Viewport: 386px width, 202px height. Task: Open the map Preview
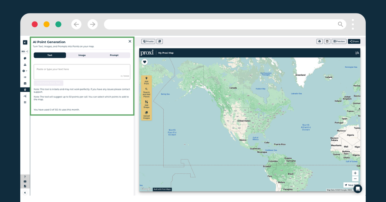coord(339,41)
